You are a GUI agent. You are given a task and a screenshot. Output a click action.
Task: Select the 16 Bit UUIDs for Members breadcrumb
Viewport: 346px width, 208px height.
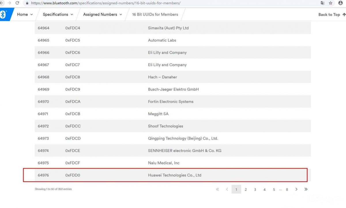(x=155, y=14)
